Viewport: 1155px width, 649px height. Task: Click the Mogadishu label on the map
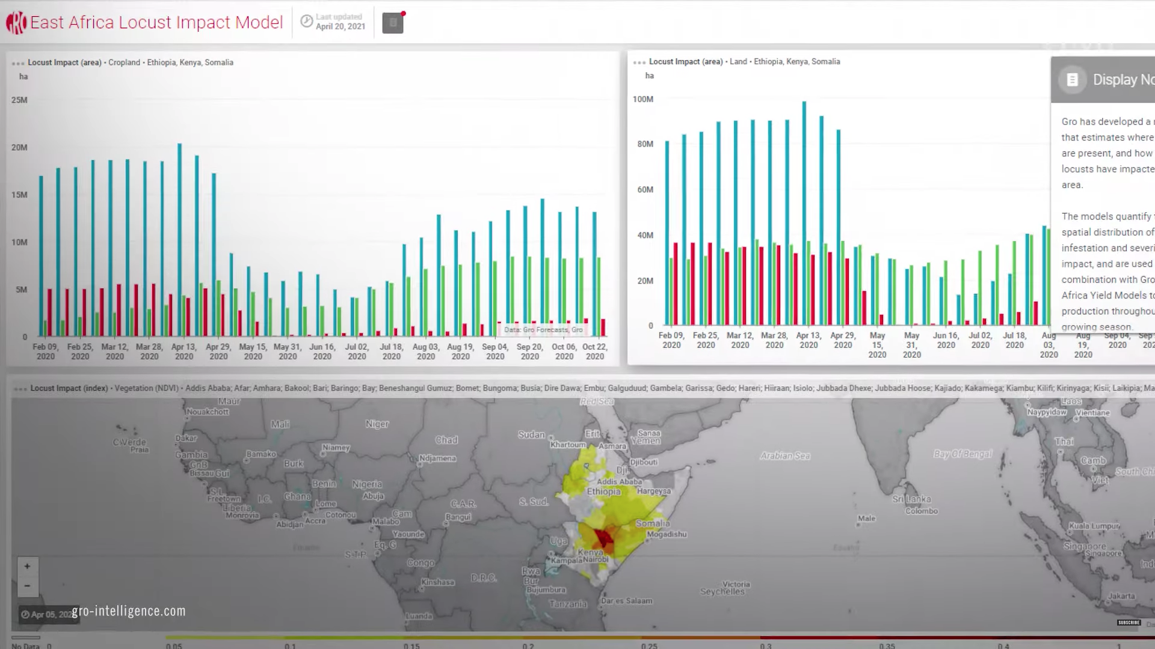click(x=667, y=534)
